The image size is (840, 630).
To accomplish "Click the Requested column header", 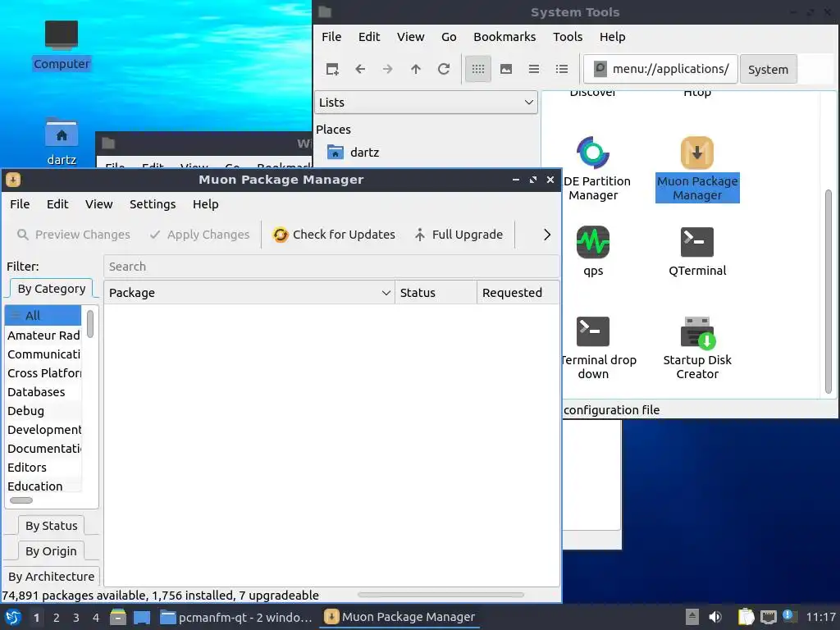I will tap(518, 293).
